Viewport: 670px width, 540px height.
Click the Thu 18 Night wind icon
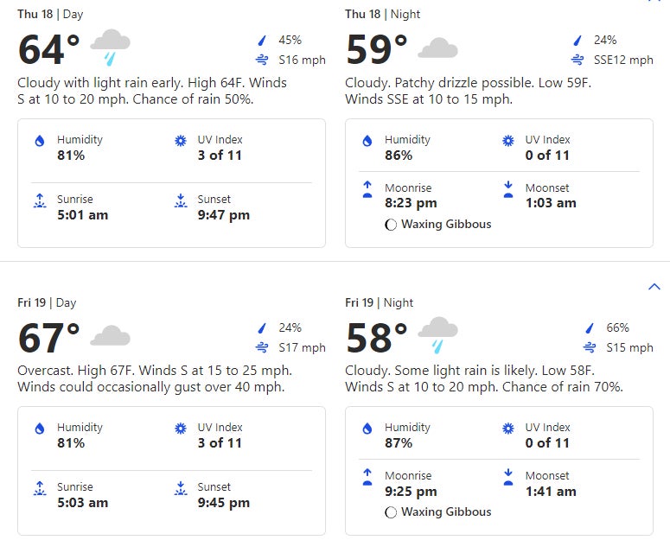tap(577, 60)
